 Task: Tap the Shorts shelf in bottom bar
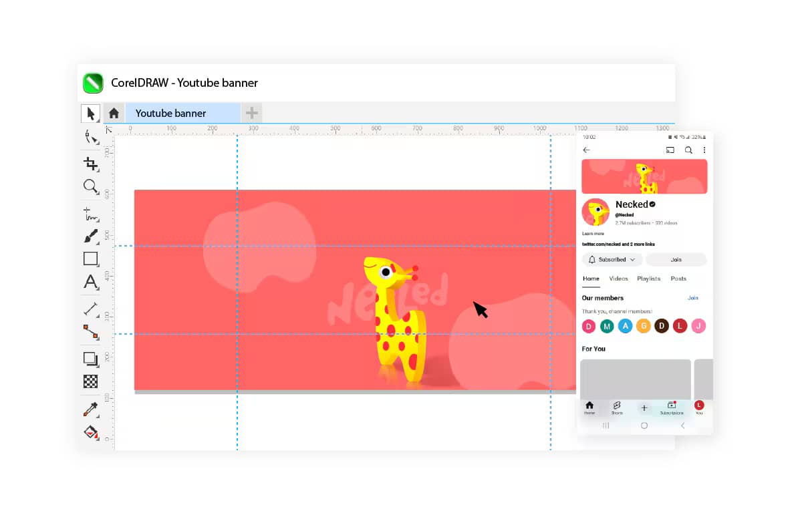click(x=617, y=407)
